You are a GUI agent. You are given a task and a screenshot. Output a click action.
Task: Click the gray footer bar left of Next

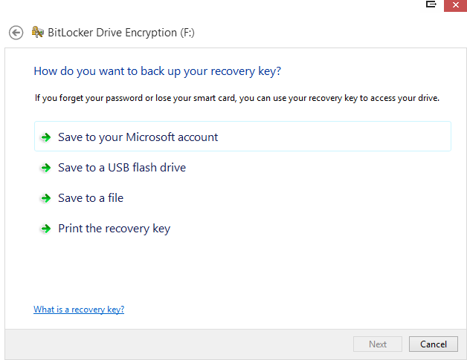178,344
